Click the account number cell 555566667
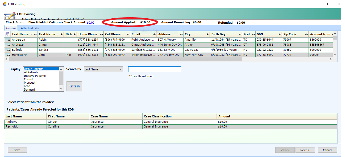The width and height of the screenshot is (345, 157). 321,45
